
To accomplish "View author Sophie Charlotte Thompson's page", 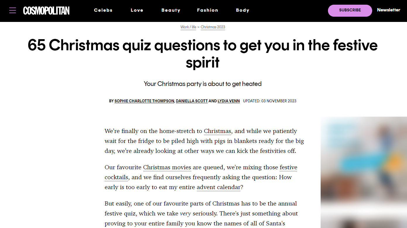I will click(x=144, y=101).
